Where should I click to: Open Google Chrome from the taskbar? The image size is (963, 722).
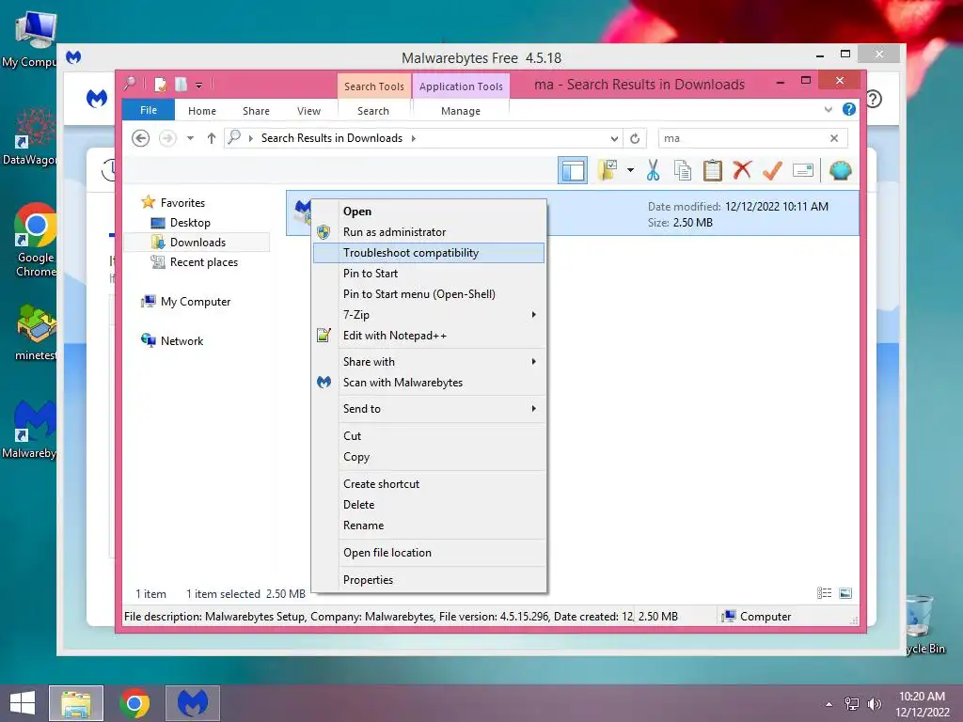[134, 703]
